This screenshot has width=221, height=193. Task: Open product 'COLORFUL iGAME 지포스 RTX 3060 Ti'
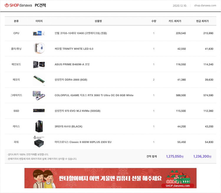pos(94,95)
